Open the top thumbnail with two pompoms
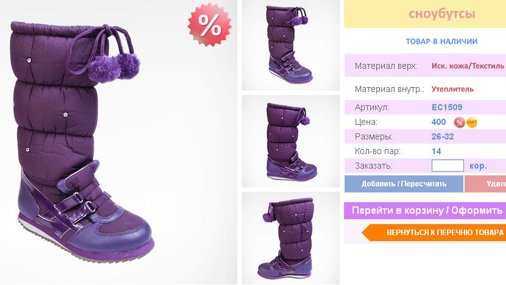The image size is (506, 285). click(x=291, y=45)
